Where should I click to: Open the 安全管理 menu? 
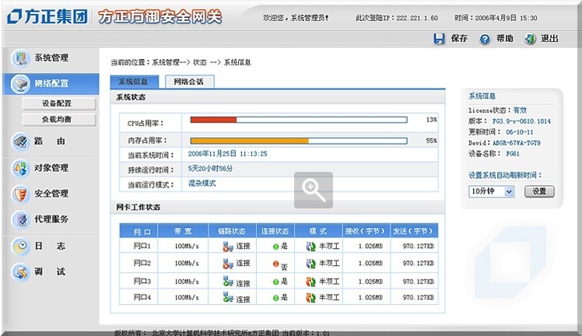tap(51, 194)
